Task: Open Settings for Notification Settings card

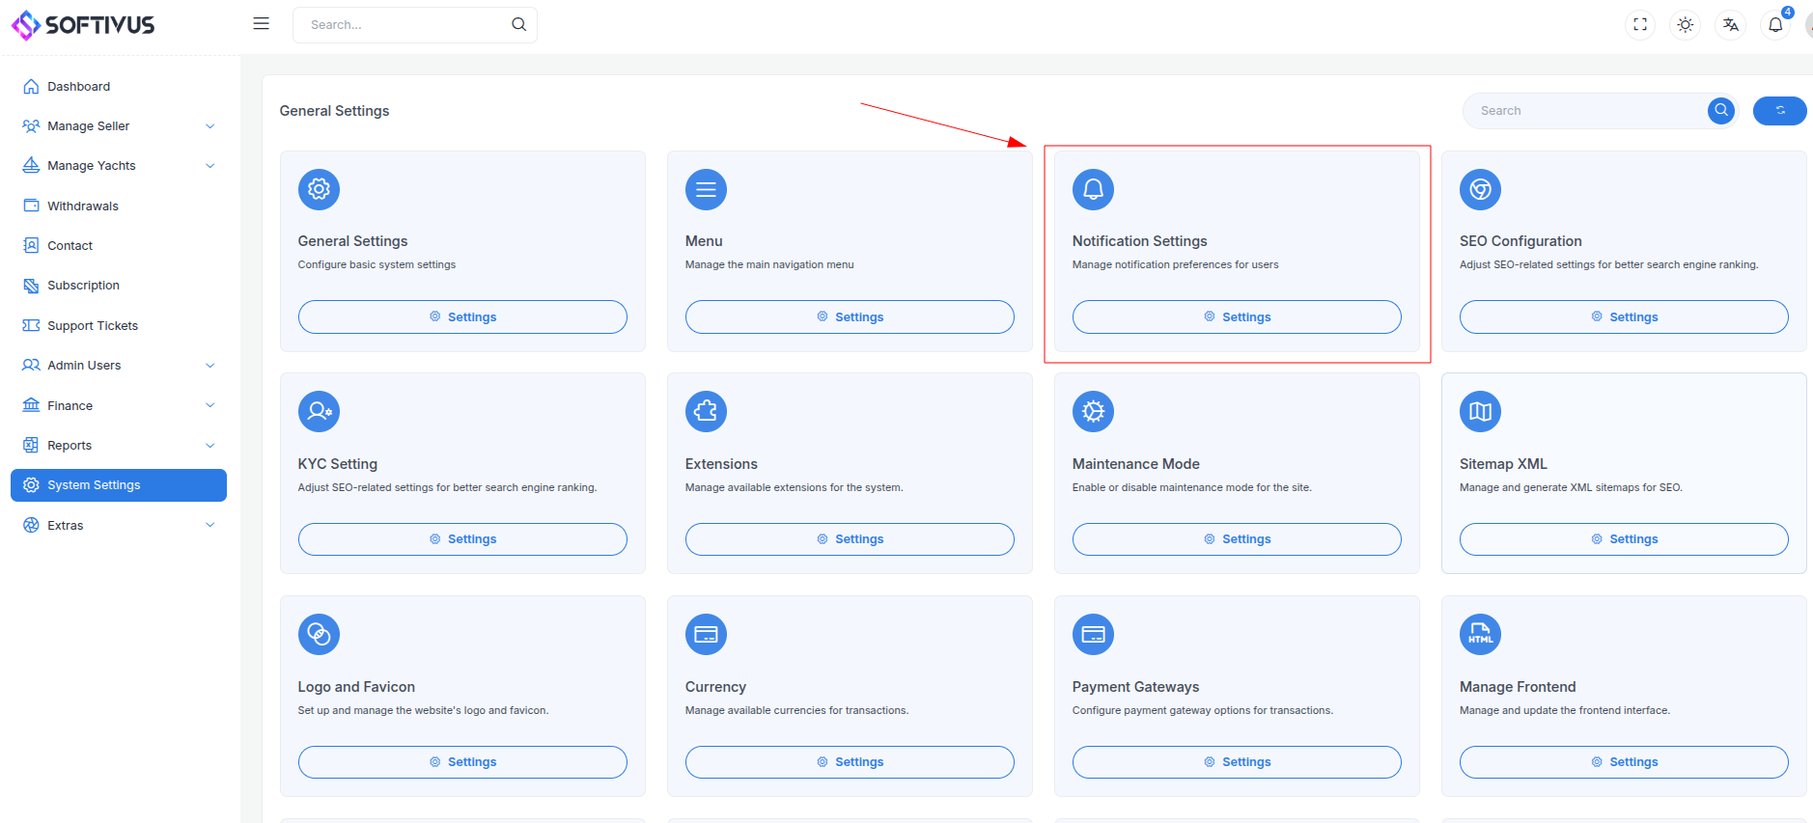Action: 1237,317
